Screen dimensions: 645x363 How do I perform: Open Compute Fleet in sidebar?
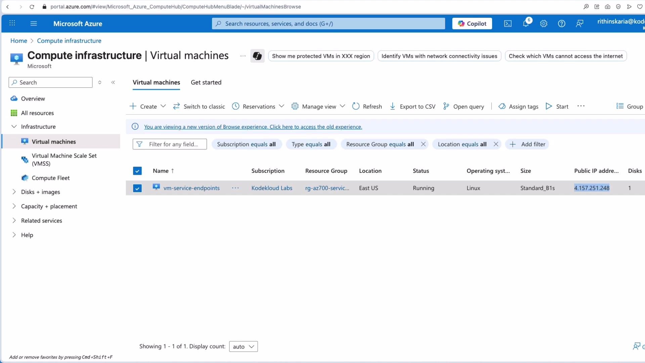(x=50, y=178)
